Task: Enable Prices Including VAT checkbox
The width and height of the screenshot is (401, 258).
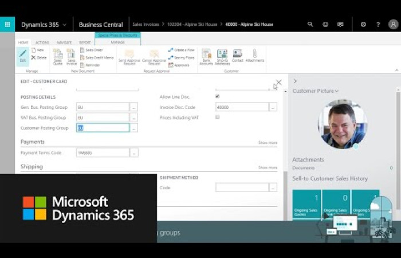Action: point(217,117)
